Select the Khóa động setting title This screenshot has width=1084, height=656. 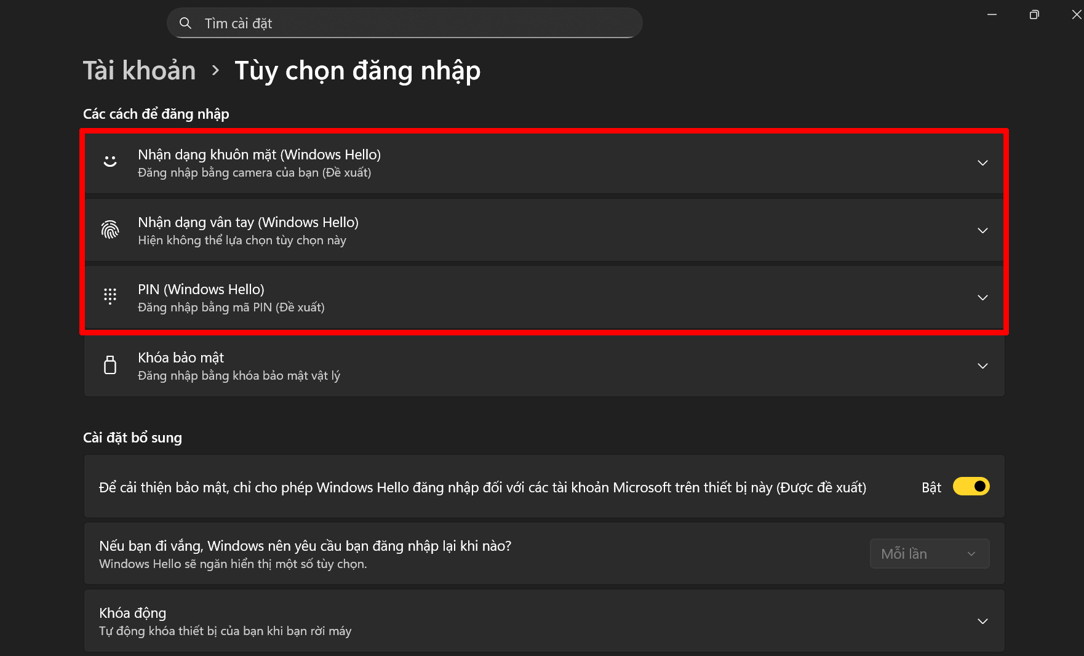pyautogui.click(x=133, y=613)
